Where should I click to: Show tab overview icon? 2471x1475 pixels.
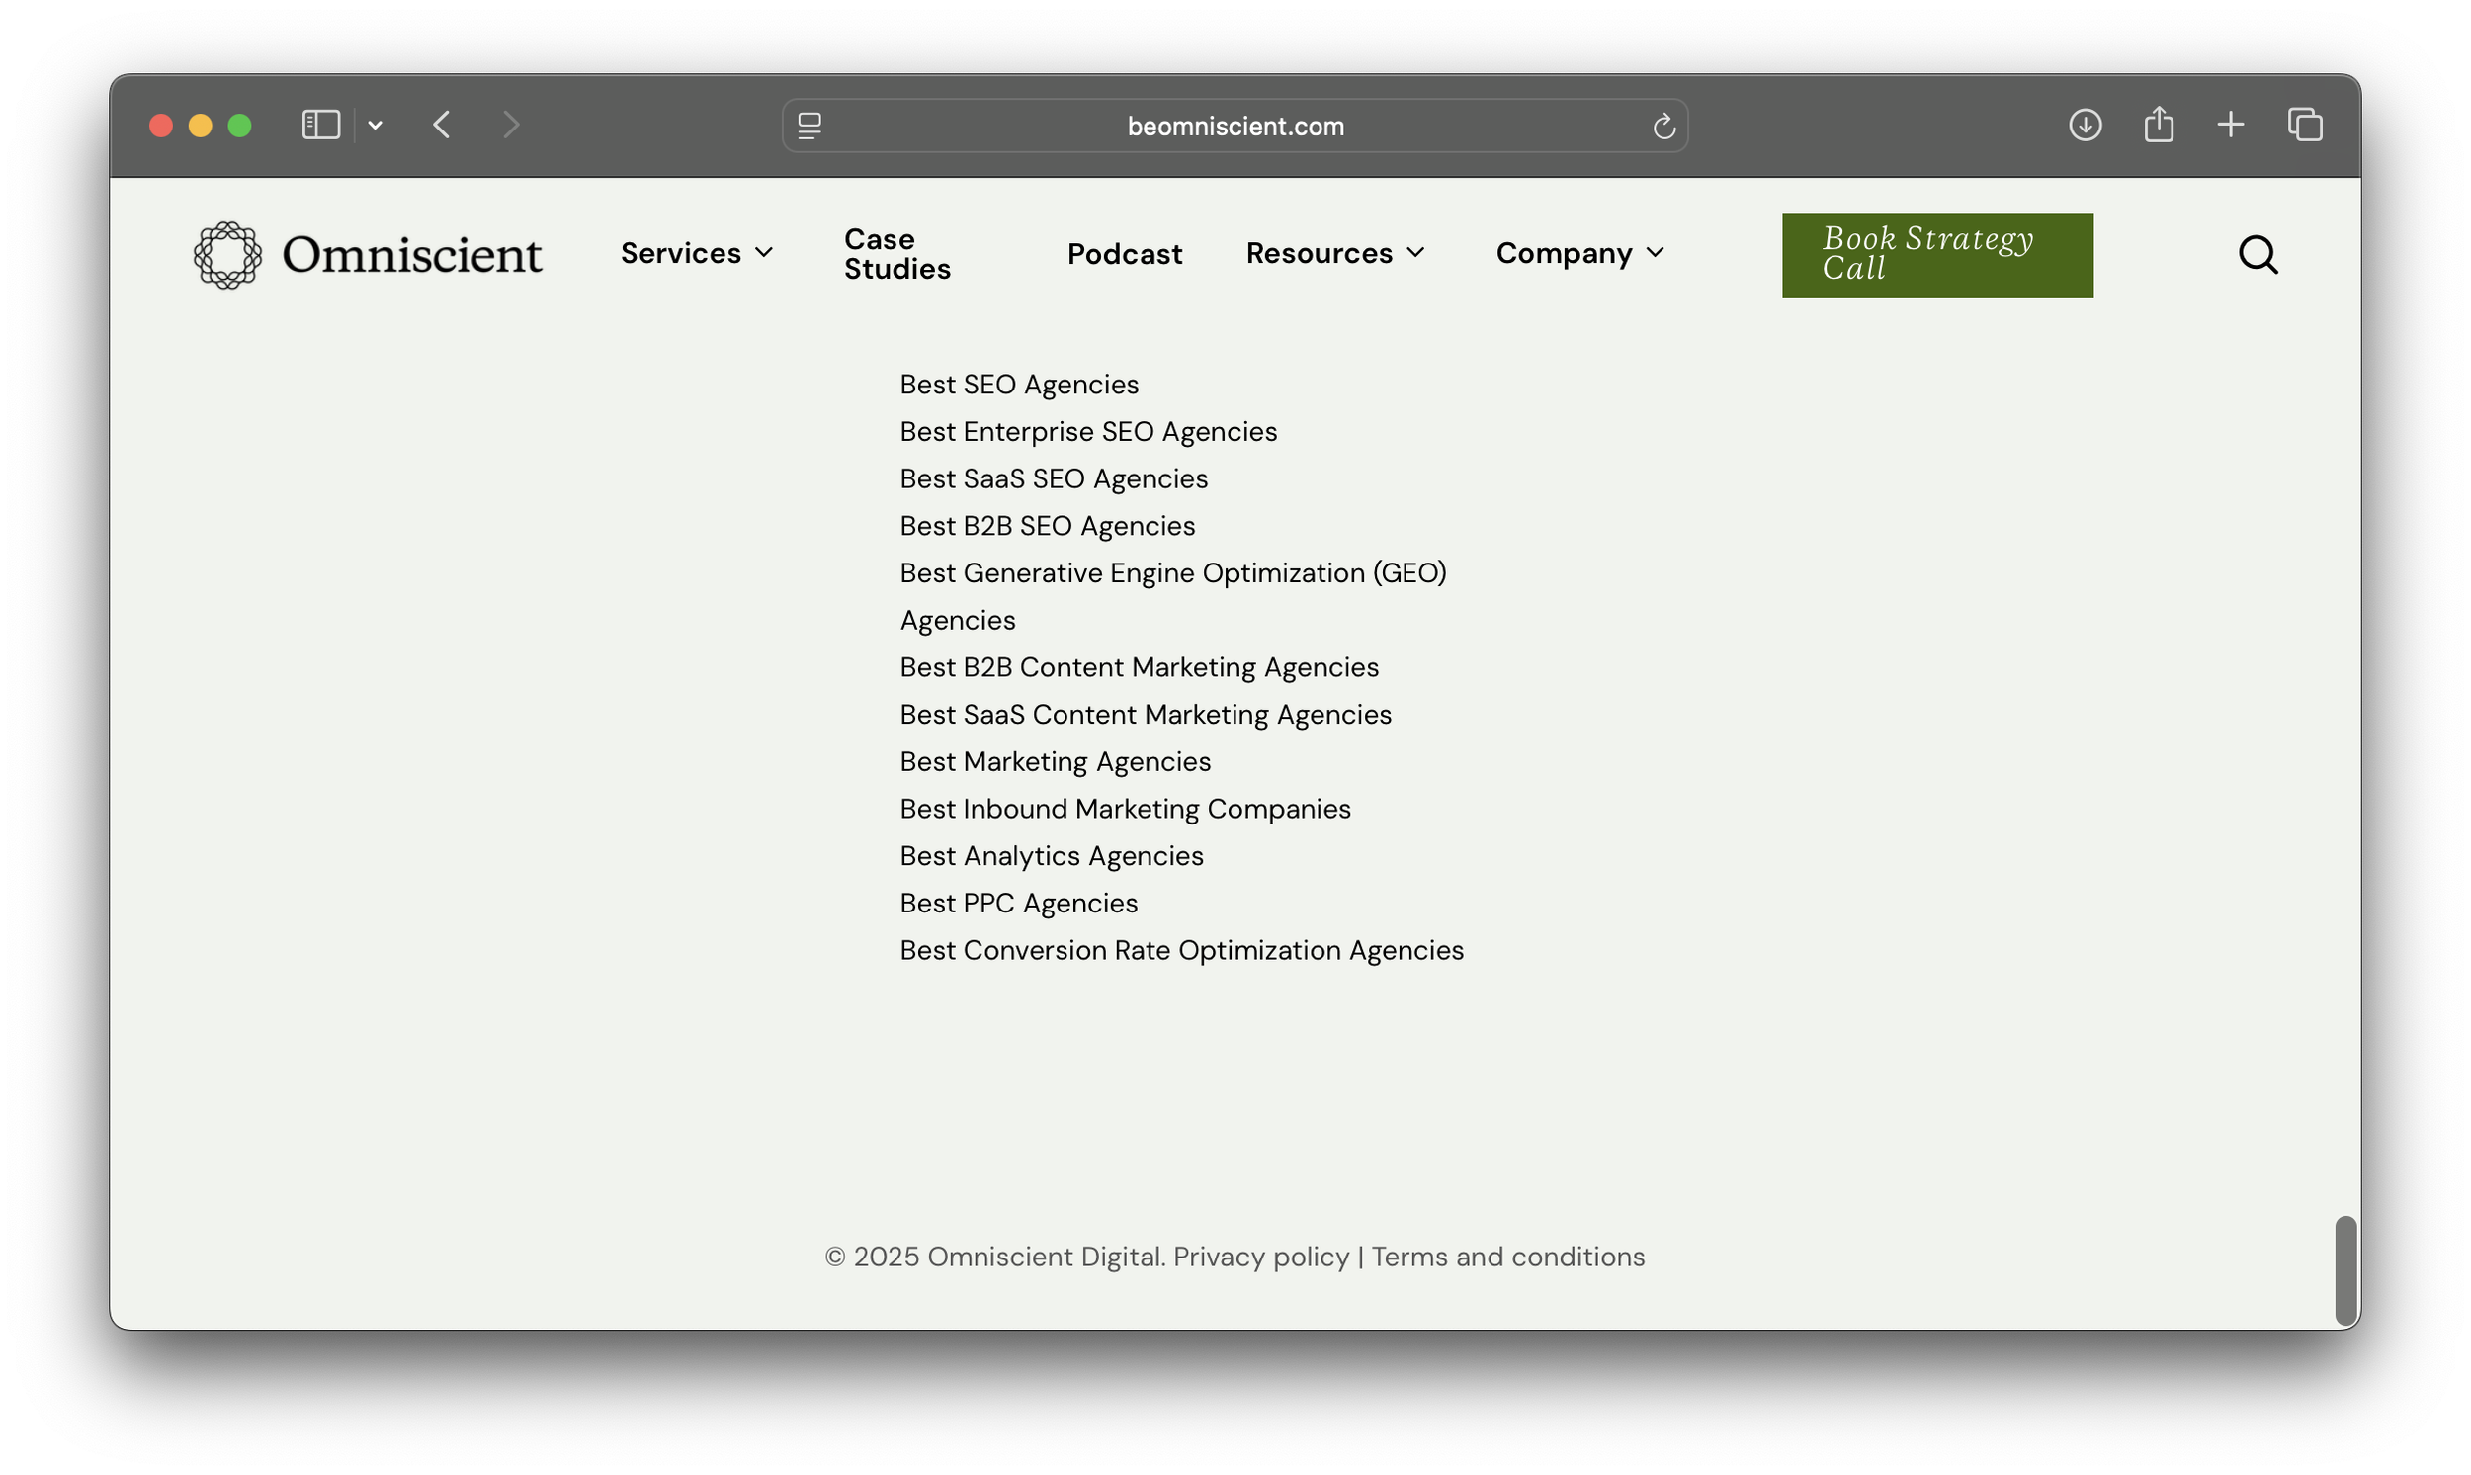[2305, 126]
